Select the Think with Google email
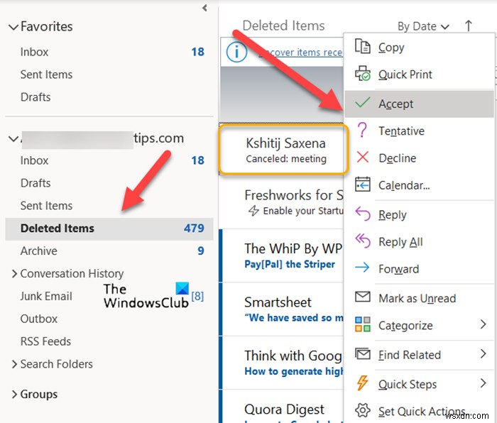Viewport: 497px width, 423px height. pyautogui.click(x=281, y=363)
